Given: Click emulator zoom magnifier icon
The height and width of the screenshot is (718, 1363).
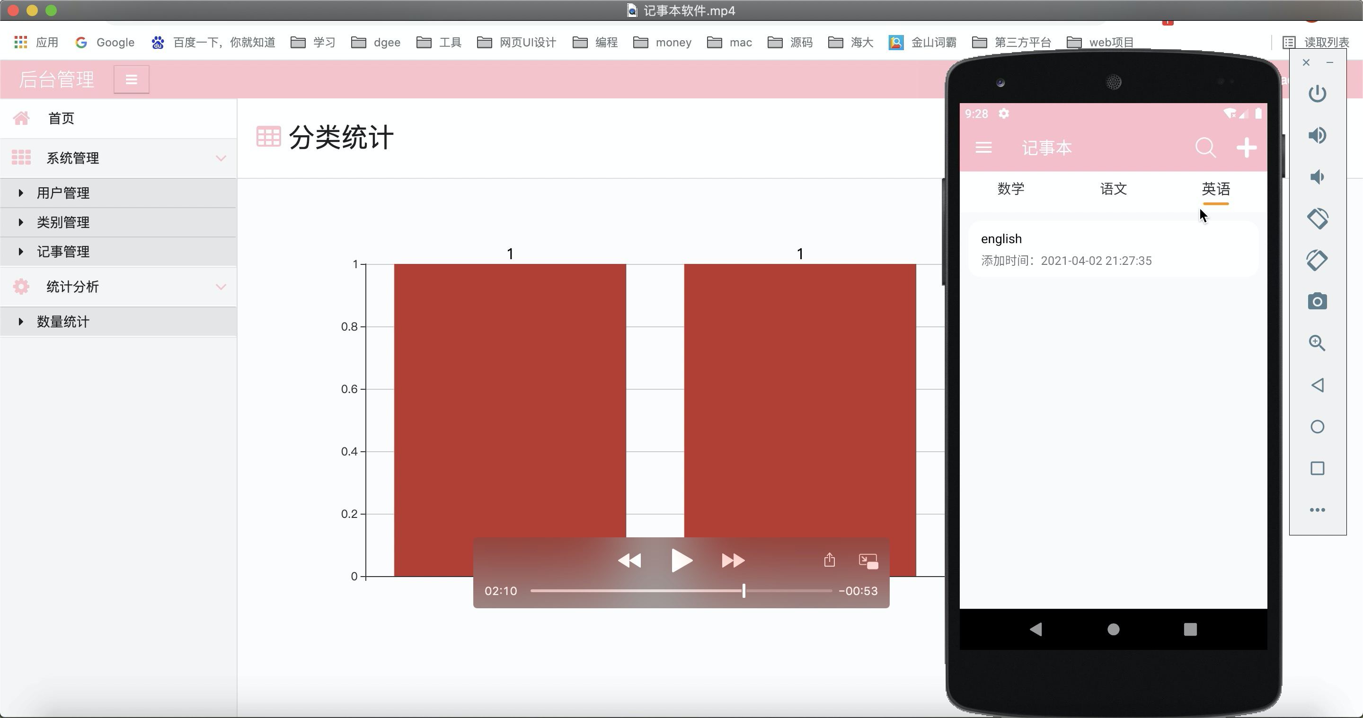Looking at the screenshot, I should (1317, 343).
